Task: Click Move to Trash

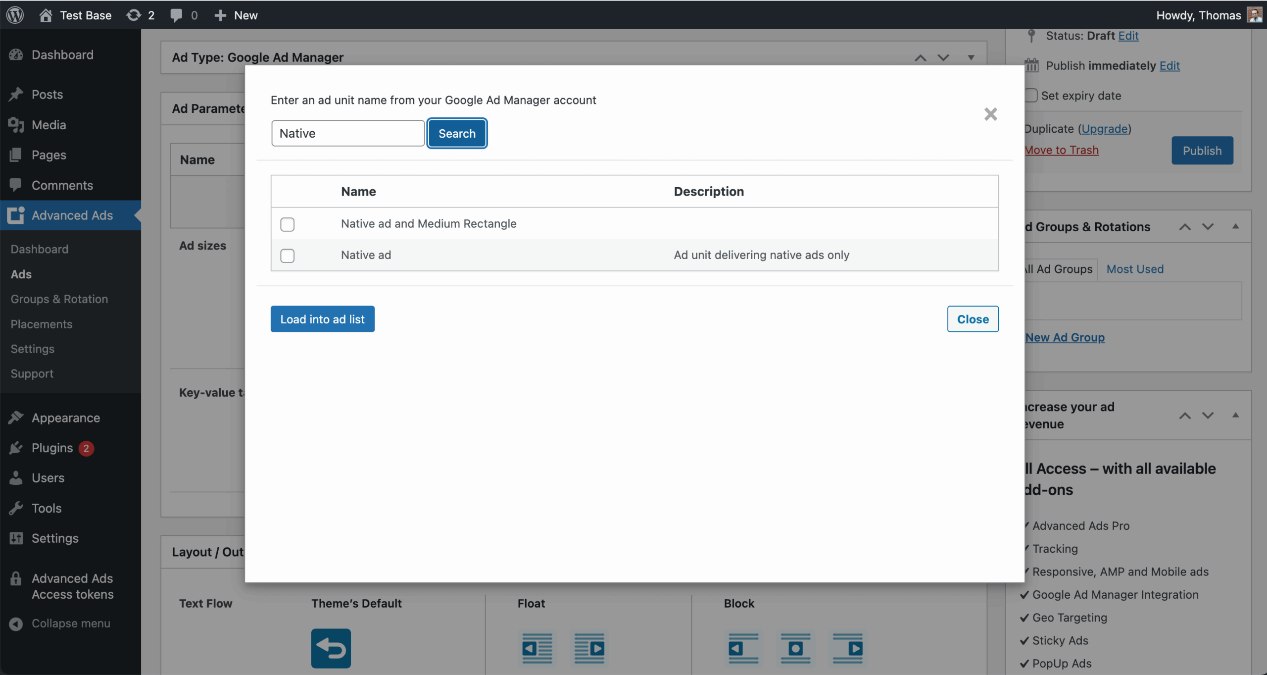Action: pyautogui.click(x=1062, y=150)
